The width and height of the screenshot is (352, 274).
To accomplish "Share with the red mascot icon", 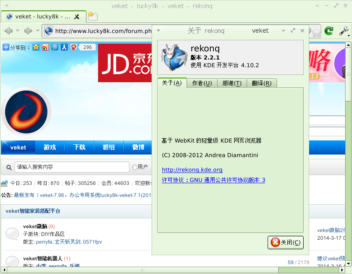I will 74,47.
